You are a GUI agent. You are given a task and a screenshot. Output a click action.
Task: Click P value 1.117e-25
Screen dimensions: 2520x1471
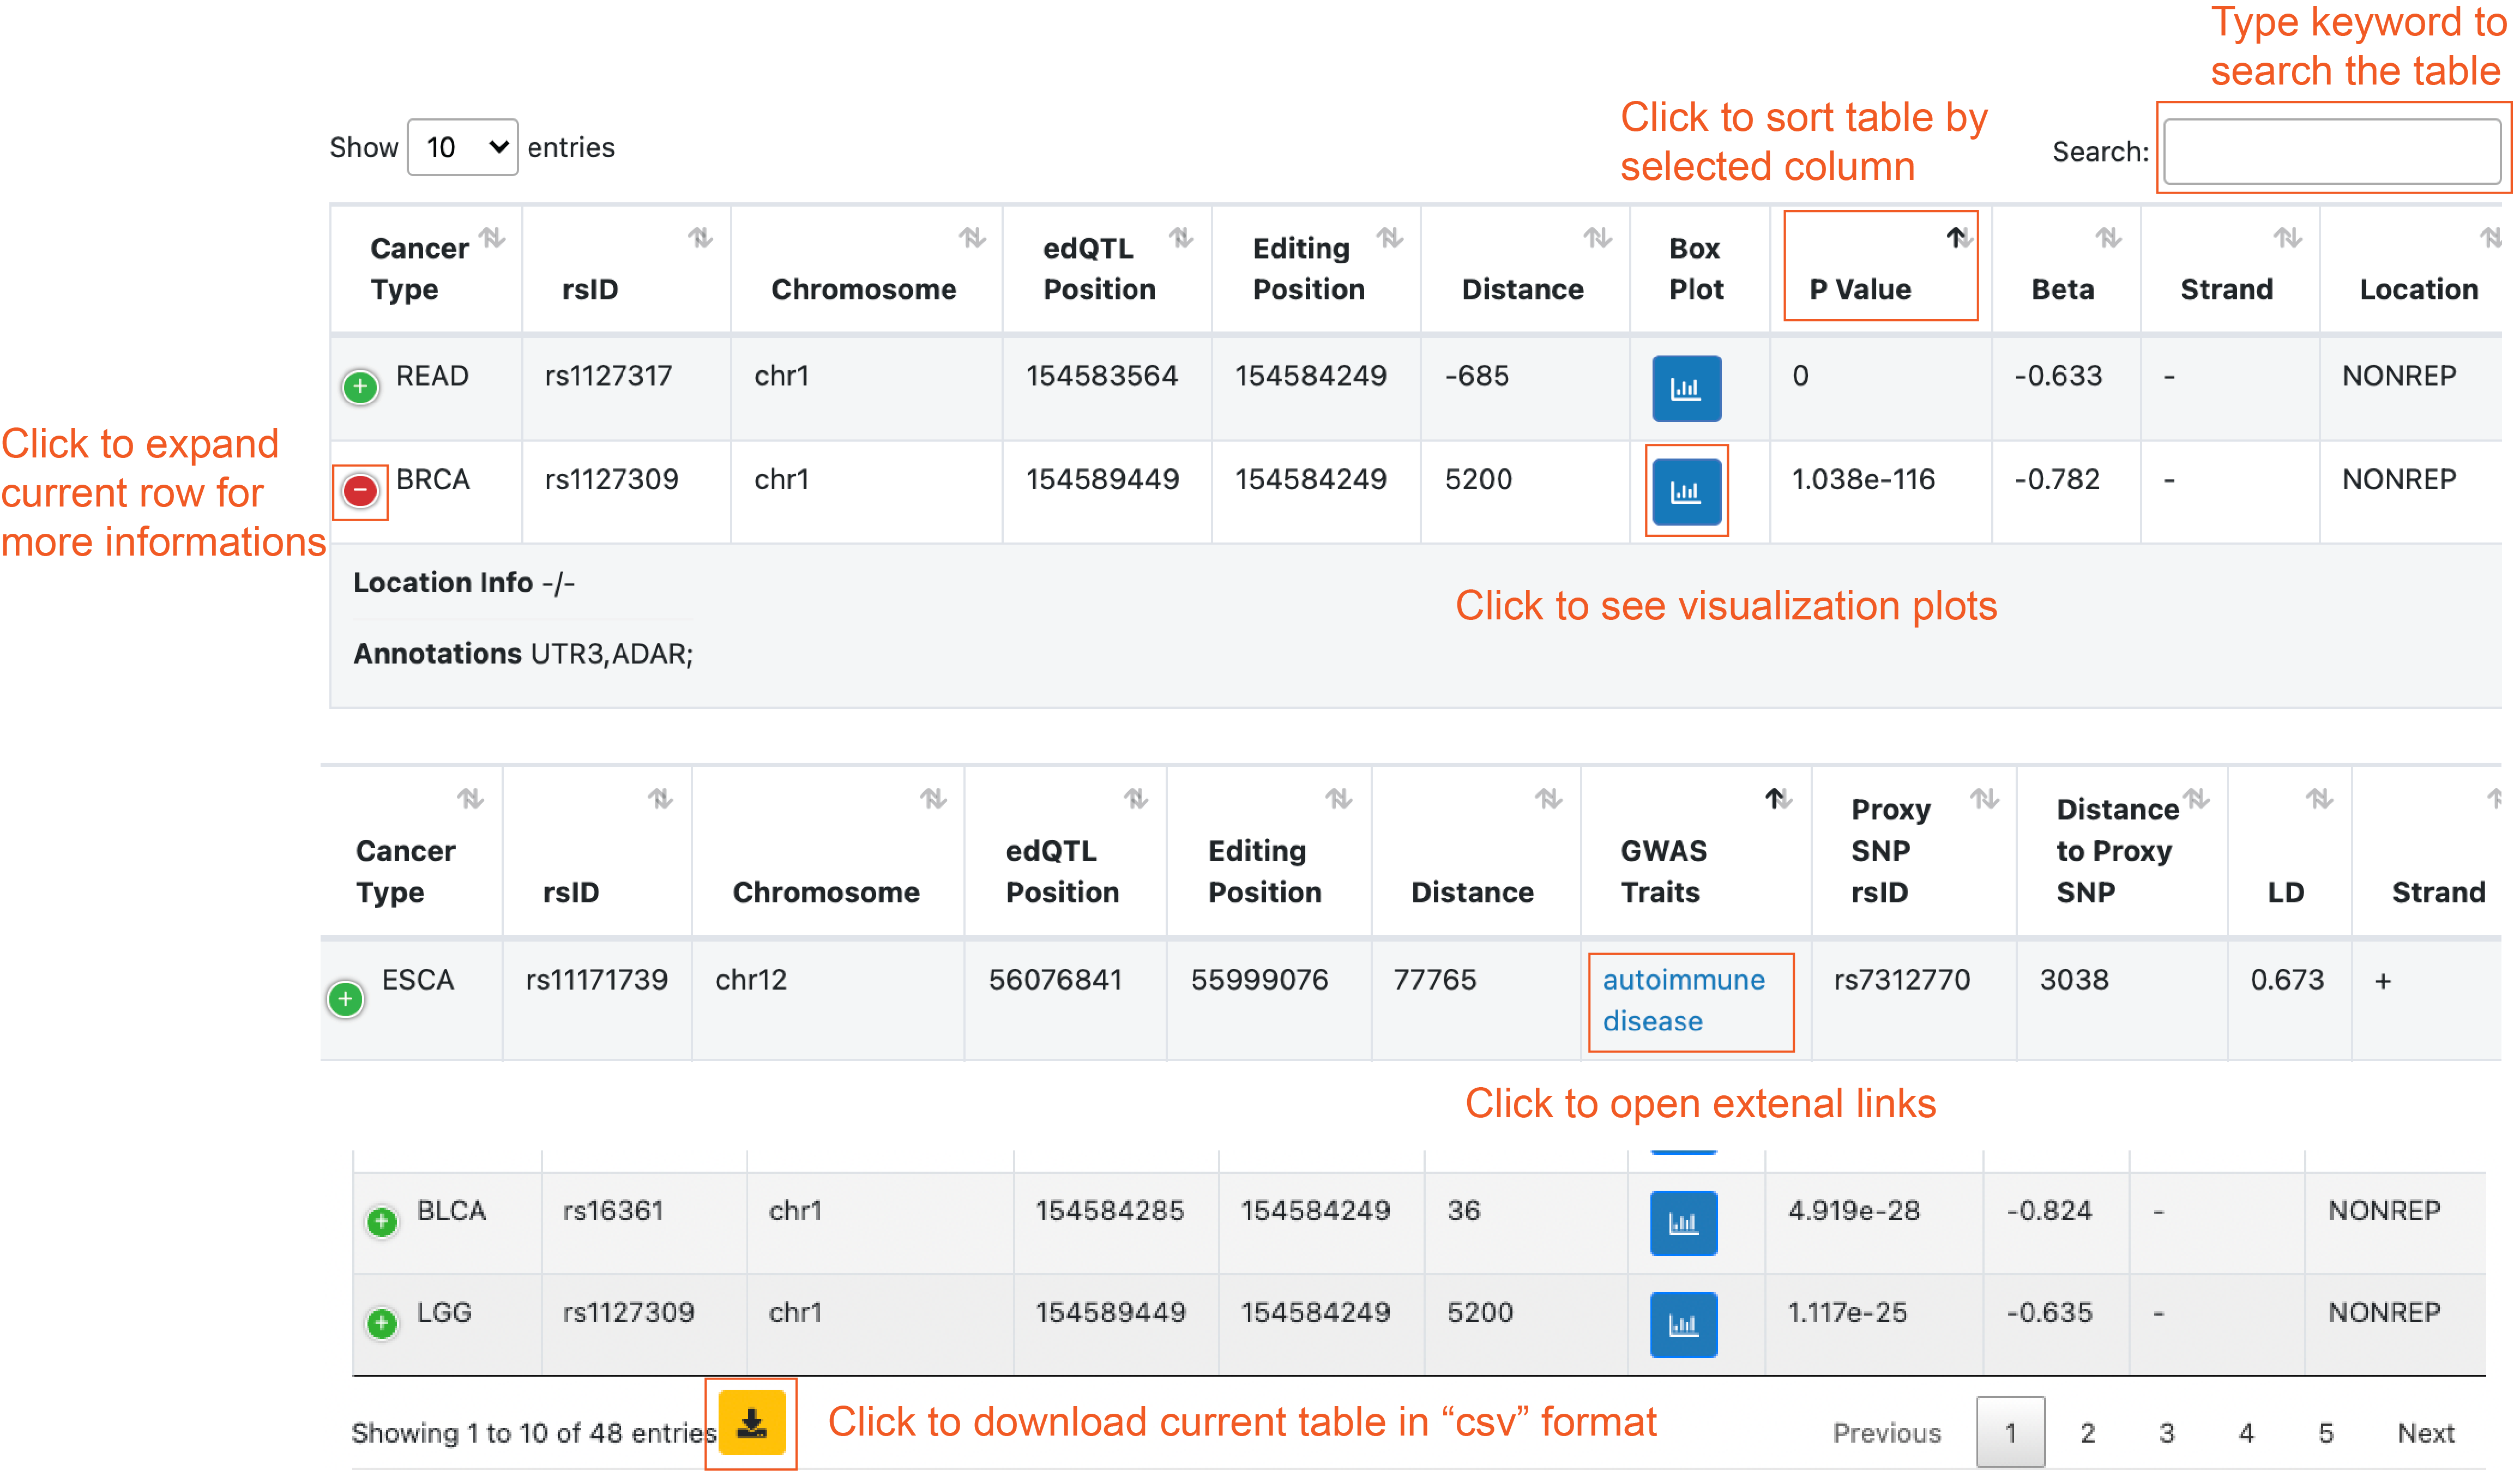(1847, 1312)
